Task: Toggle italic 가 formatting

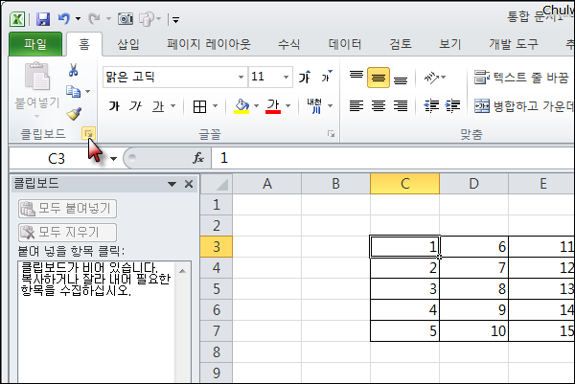Action: point(135,106)
